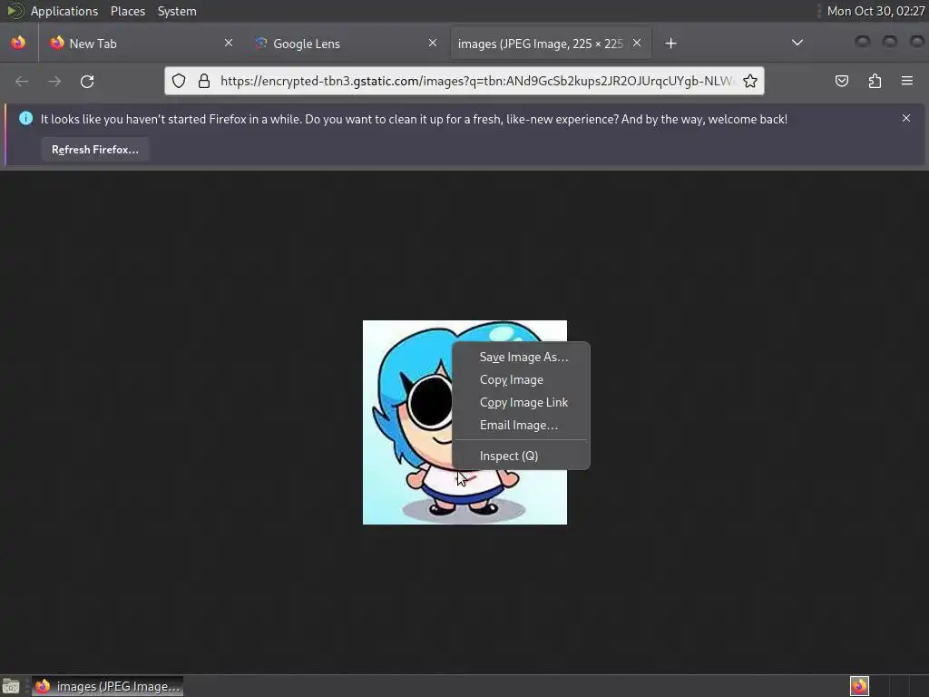The height and width of the screenshot is (697, 929).
Task: Click the images JPEG taskbar window button
Action: click(x=107, y=686)
